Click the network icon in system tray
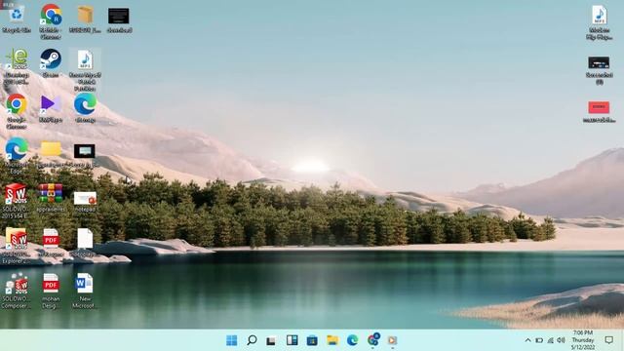624x351 pixels. point(550,340)
